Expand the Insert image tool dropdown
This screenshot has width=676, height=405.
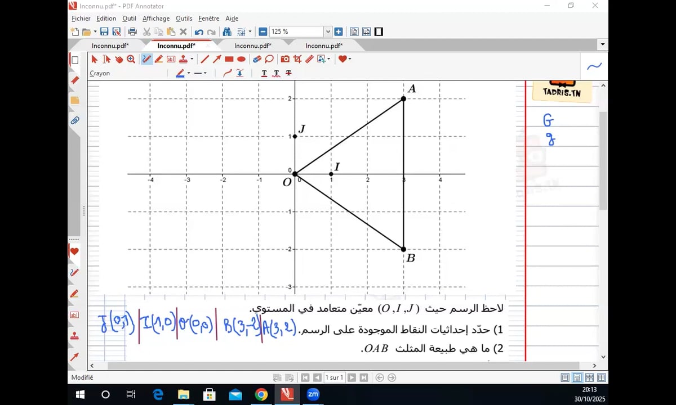(329, 59)
